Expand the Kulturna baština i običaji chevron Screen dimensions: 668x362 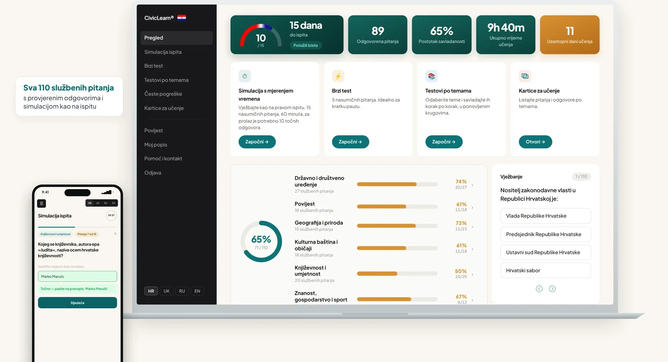click(x=472, y=249)
